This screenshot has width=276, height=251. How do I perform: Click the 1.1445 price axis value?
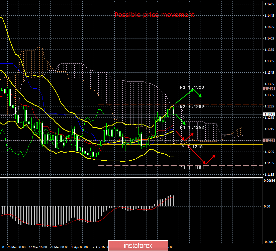[269, 16]
